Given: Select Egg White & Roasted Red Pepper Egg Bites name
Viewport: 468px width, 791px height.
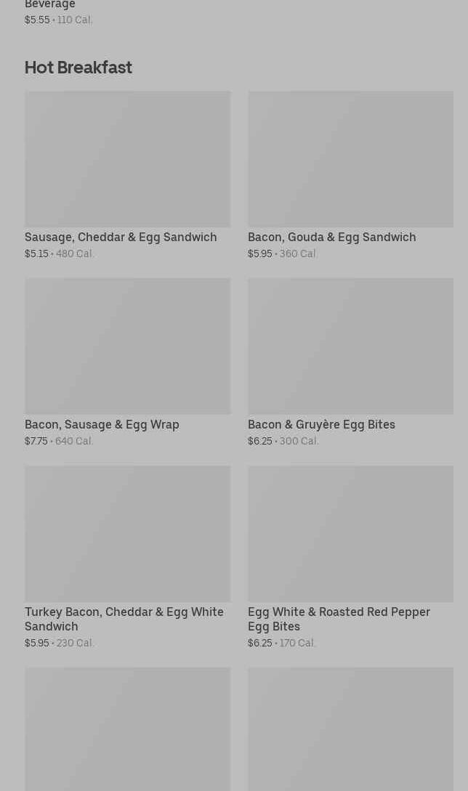Looking at the screenshot, I should pyautogui.click(x=339, y=619).
